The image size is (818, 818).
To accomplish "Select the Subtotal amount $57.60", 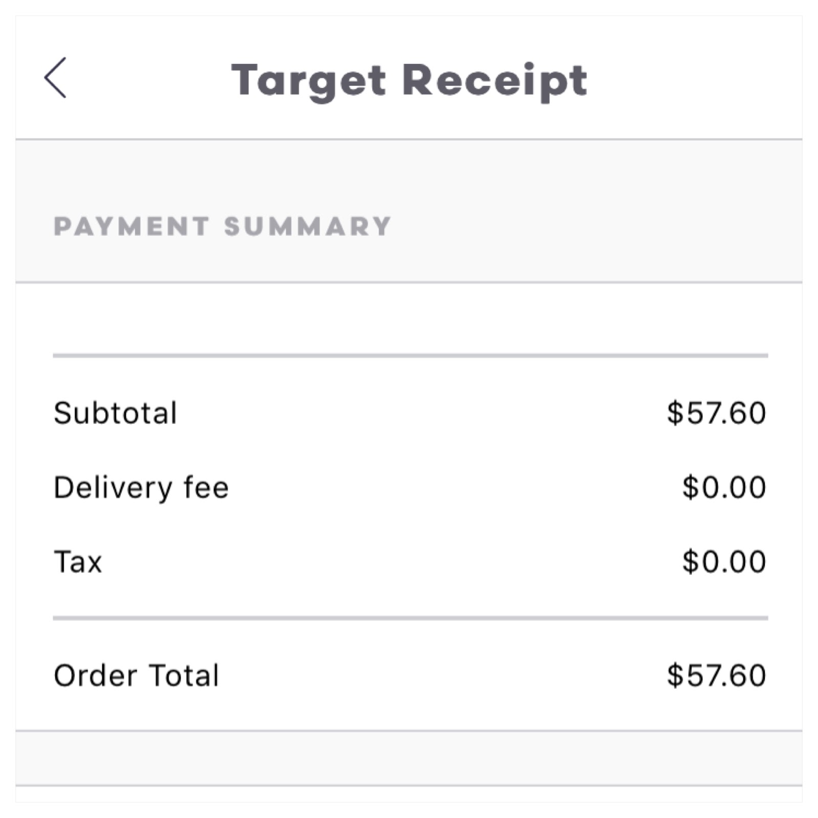I will (716, 413).
